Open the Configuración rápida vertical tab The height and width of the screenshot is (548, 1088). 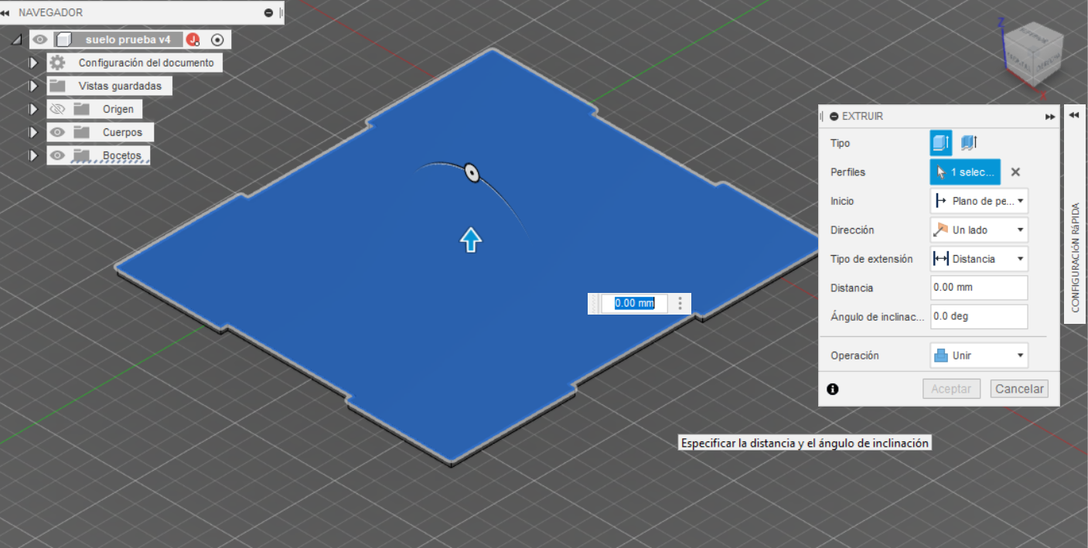[1075, 257]
